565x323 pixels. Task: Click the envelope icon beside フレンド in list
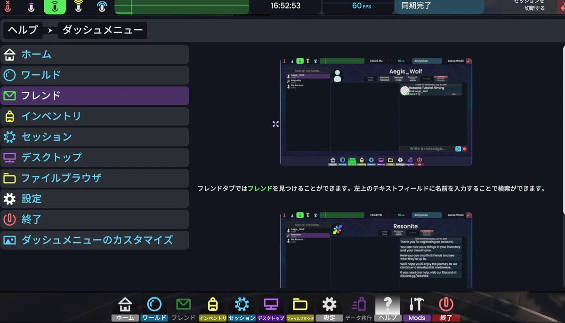pyautogui.click(x=9, y=96)
